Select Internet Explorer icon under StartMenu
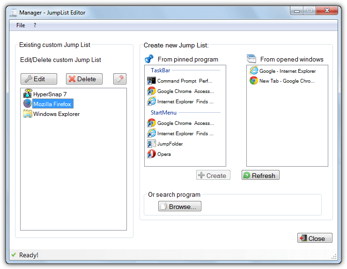Screen dimensions: 347x269 pyautogui.click(x=151, y=133)
